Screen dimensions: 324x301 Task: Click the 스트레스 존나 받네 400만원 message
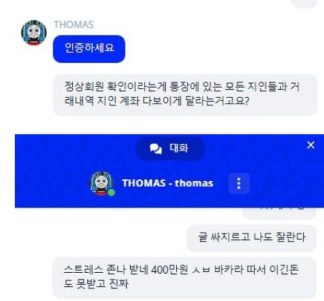tap(184, 278)
